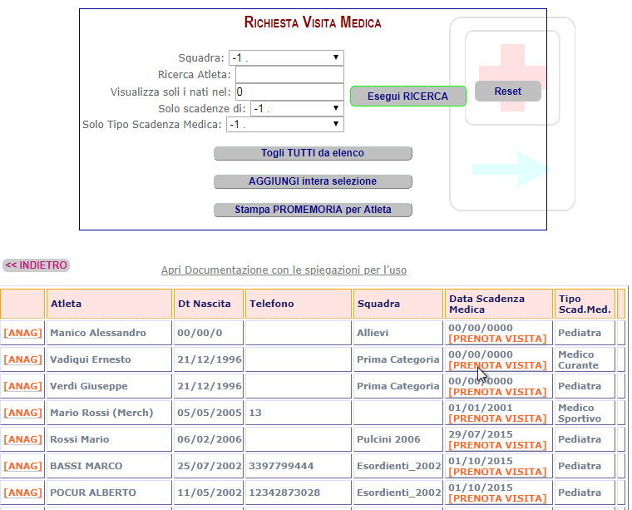This screenshot has height=510, width=632.
Task: Click the Visualizza soli i nati nel field
Action: [x=289, y=92]
